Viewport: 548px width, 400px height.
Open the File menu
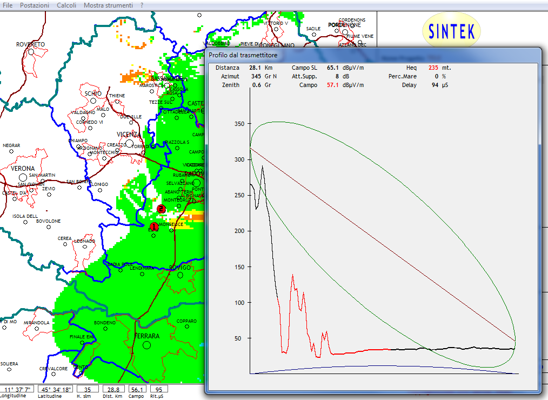8,5
